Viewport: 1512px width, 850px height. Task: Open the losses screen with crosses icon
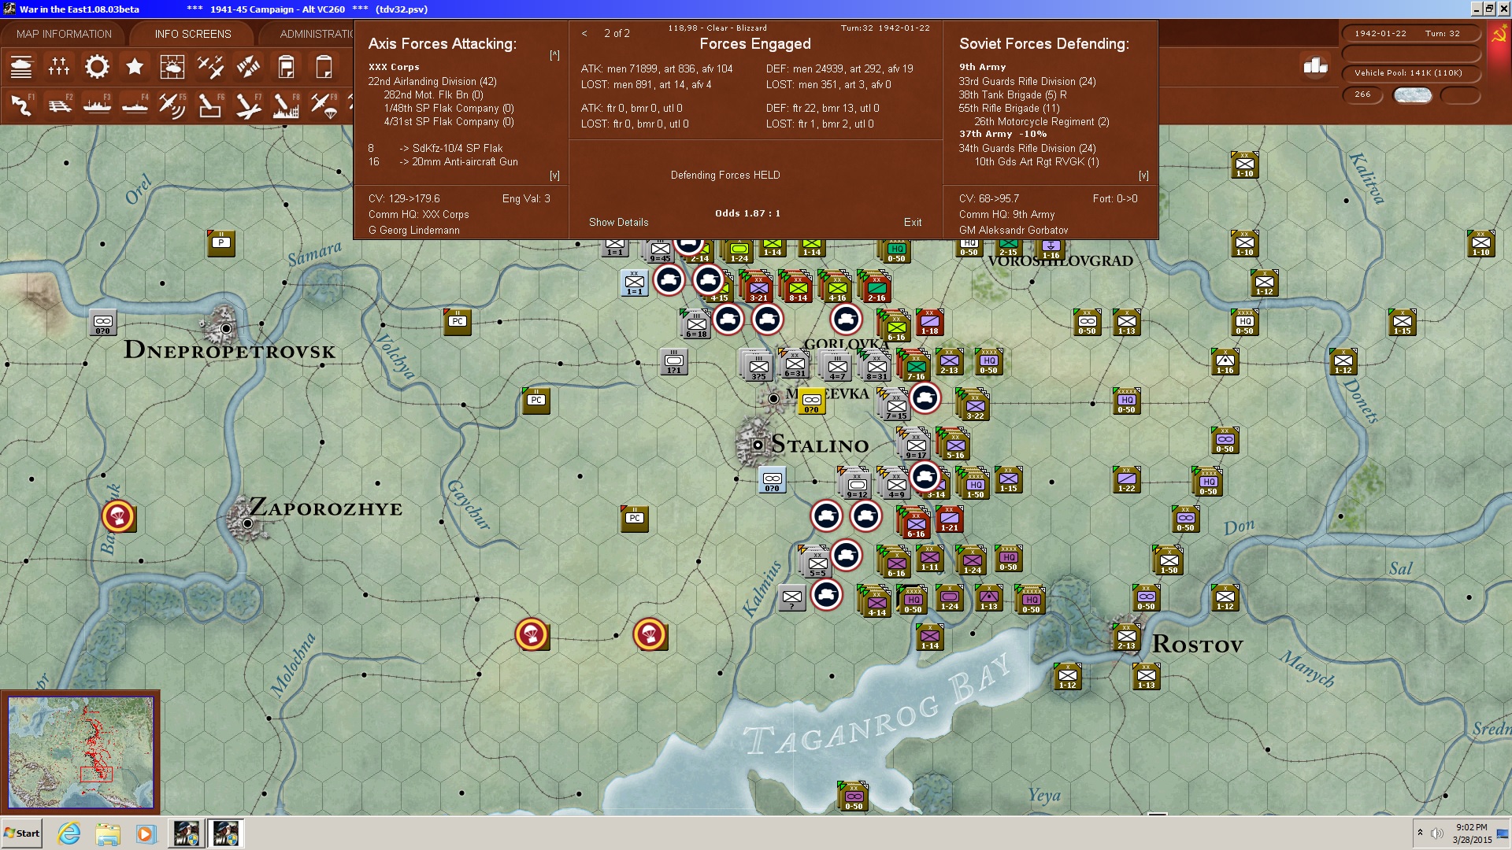(59, 67)
